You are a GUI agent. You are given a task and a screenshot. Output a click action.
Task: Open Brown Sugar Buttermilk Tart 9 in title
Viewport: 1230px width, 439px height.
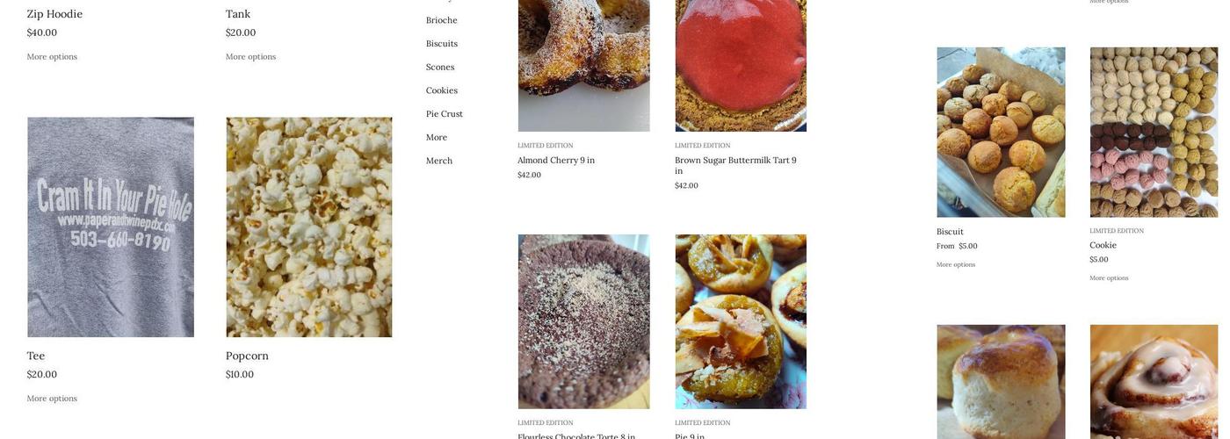736,166
